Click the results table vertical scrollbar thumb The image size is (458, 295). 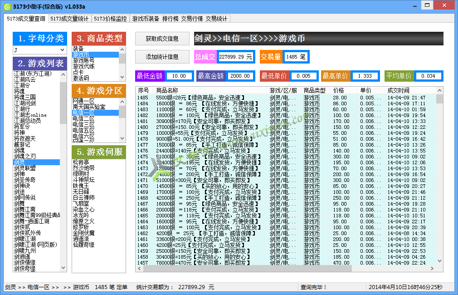point(439,99)
